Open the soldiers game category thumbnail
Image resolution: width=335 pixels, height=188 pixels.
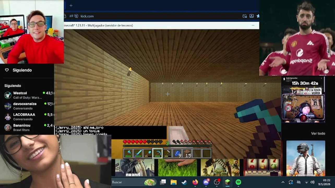tap(220, 168)
